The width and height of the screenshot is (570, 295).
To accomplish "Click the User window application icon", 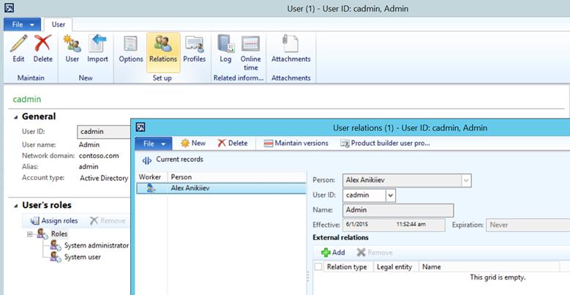I will click(9, 8).
